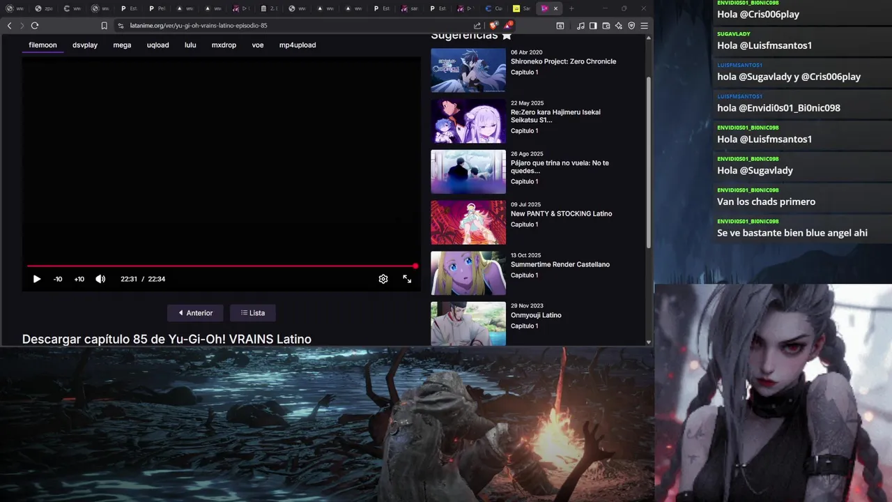Open Brave Playlist music note icon
Screen dimensions: 892x502
(580, 25)
